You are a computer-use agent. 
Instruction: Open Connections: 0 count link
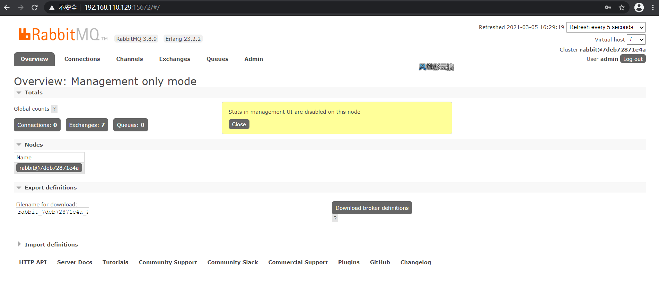[37, 125]
